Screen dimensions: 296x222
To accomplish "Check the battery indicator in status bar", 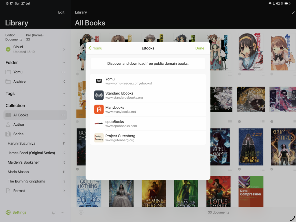I will [287, 3].
